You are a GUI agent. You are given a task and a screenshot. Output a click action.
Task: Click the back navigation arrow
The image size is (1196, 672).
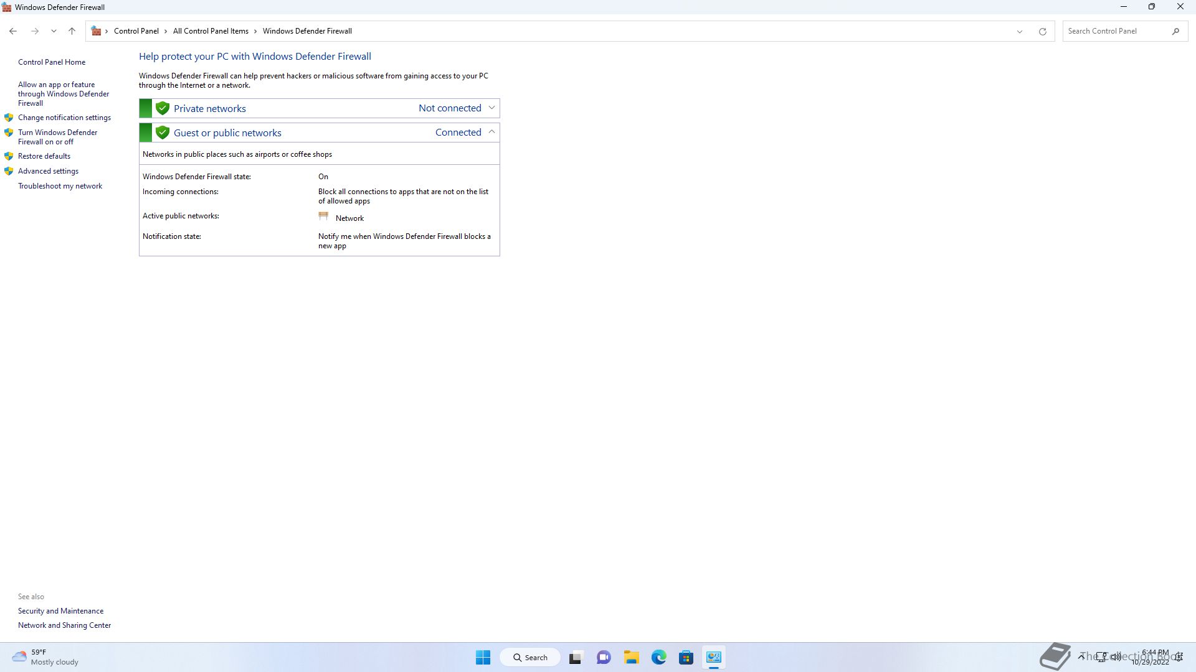click(x=13, y=31)
